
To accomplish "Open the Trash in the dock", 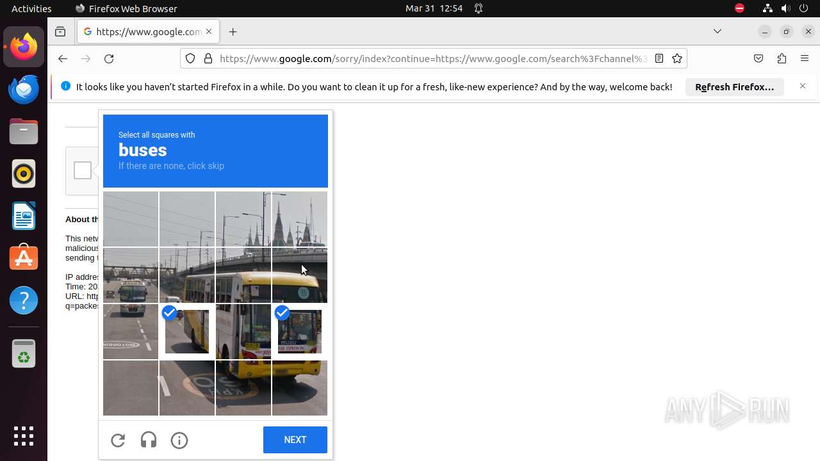I will [24, 353].
